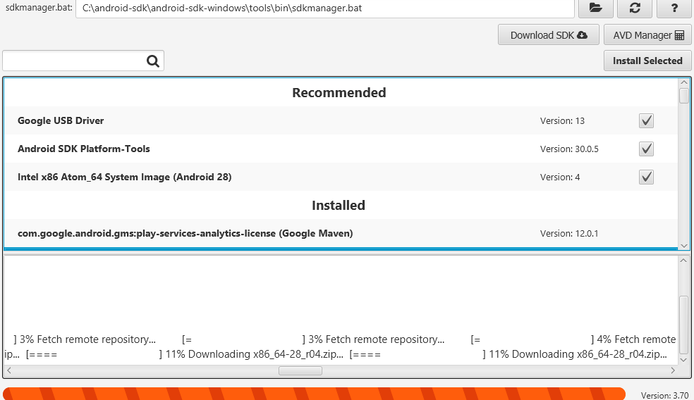The width and height of the screenshot is (694, 400).
Task: Click the Download SDK button
Action: pos(549,35)
